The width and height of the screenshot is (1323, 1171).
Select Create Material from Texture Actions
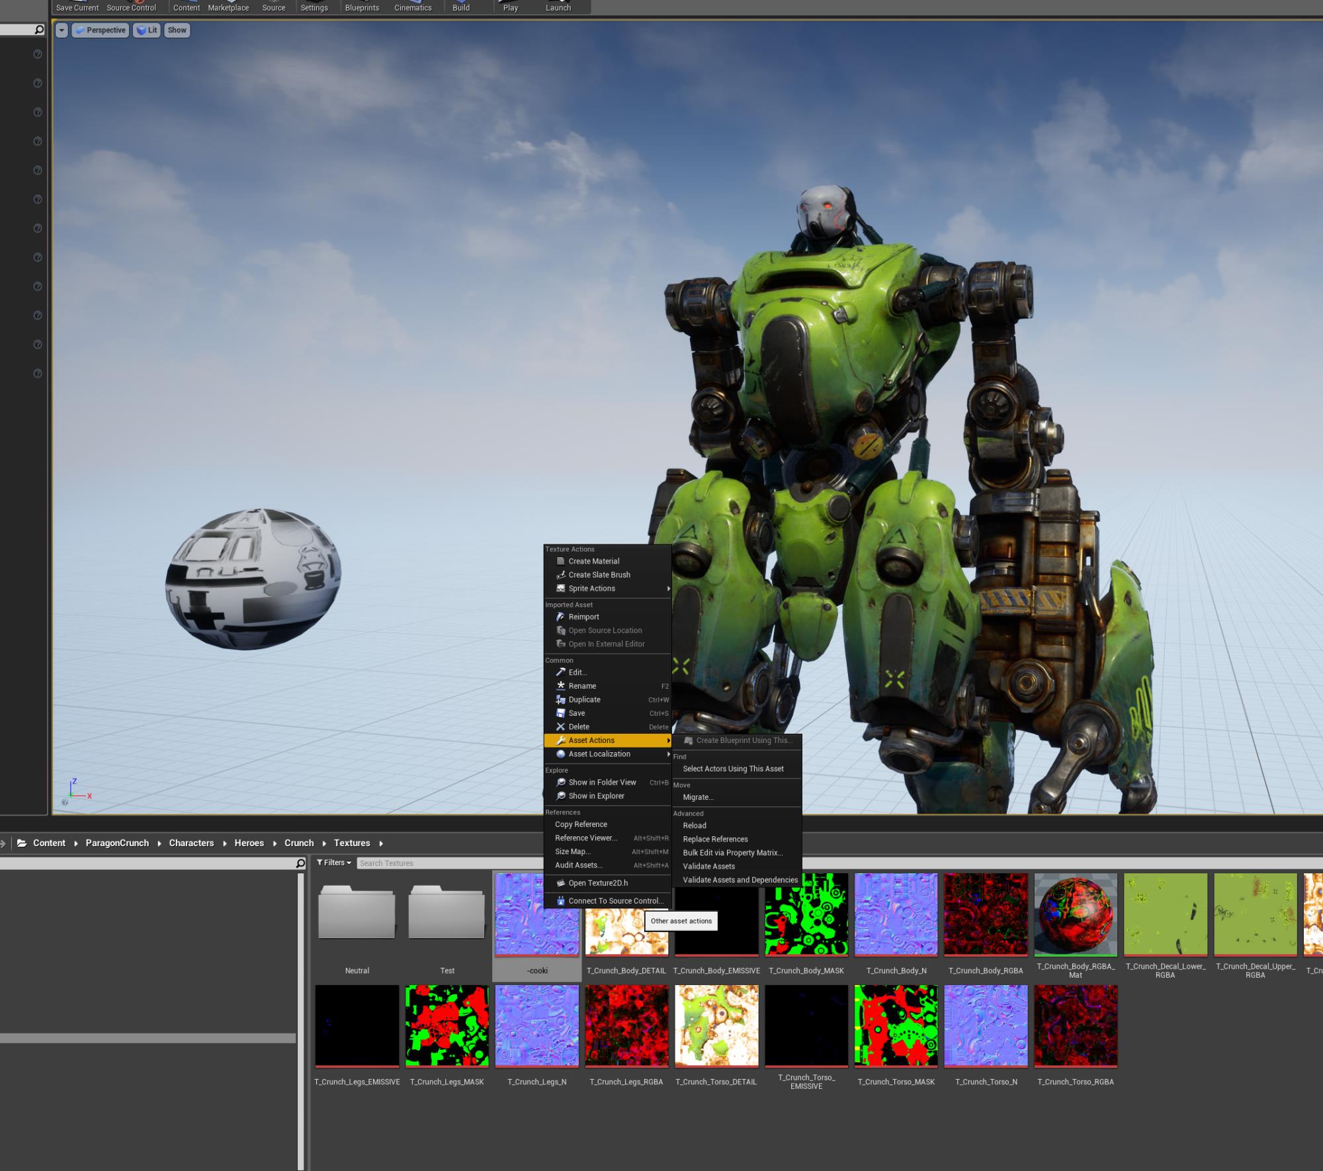[x=593, y=560]
